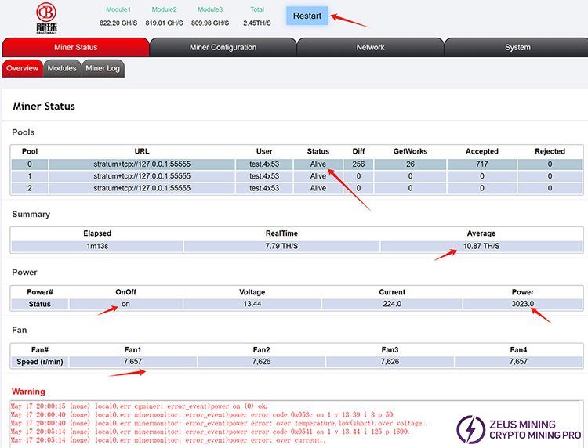Switch to Miner Configuration tab

(223, 47)
